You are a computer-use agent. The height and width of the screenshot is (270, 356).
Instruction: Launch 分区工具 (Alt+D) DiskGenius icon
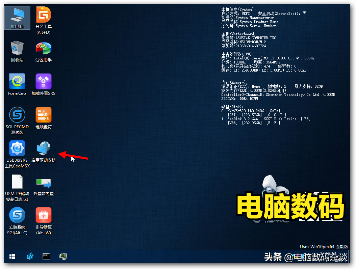[43, 21]
